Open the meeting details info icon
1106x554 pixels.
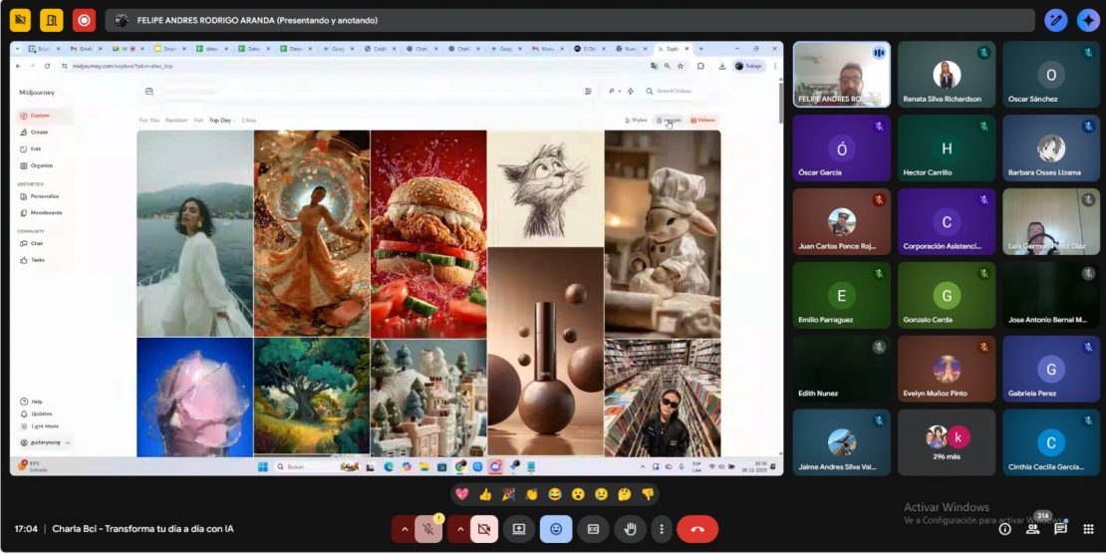[1004, 529]
